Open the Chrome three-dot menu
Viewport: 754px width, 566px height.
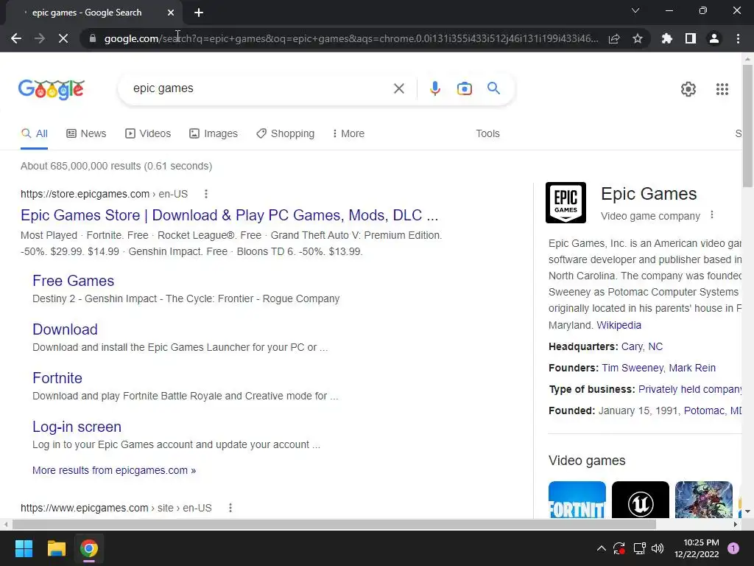738,38
